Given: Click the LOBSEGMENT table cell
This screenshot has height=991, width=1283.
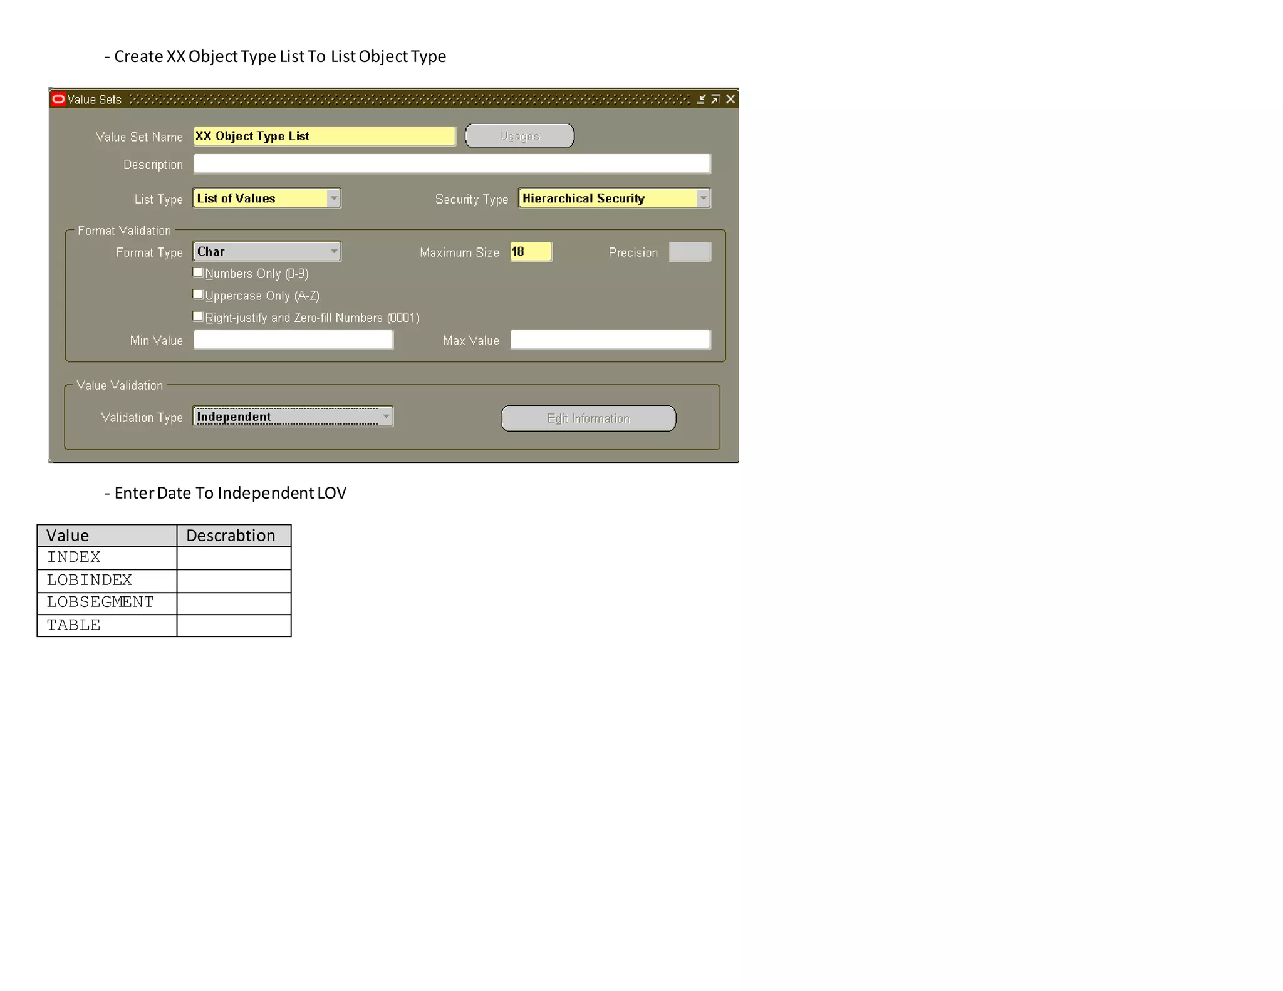Looking at the screenshot, I should pos(107,603).
